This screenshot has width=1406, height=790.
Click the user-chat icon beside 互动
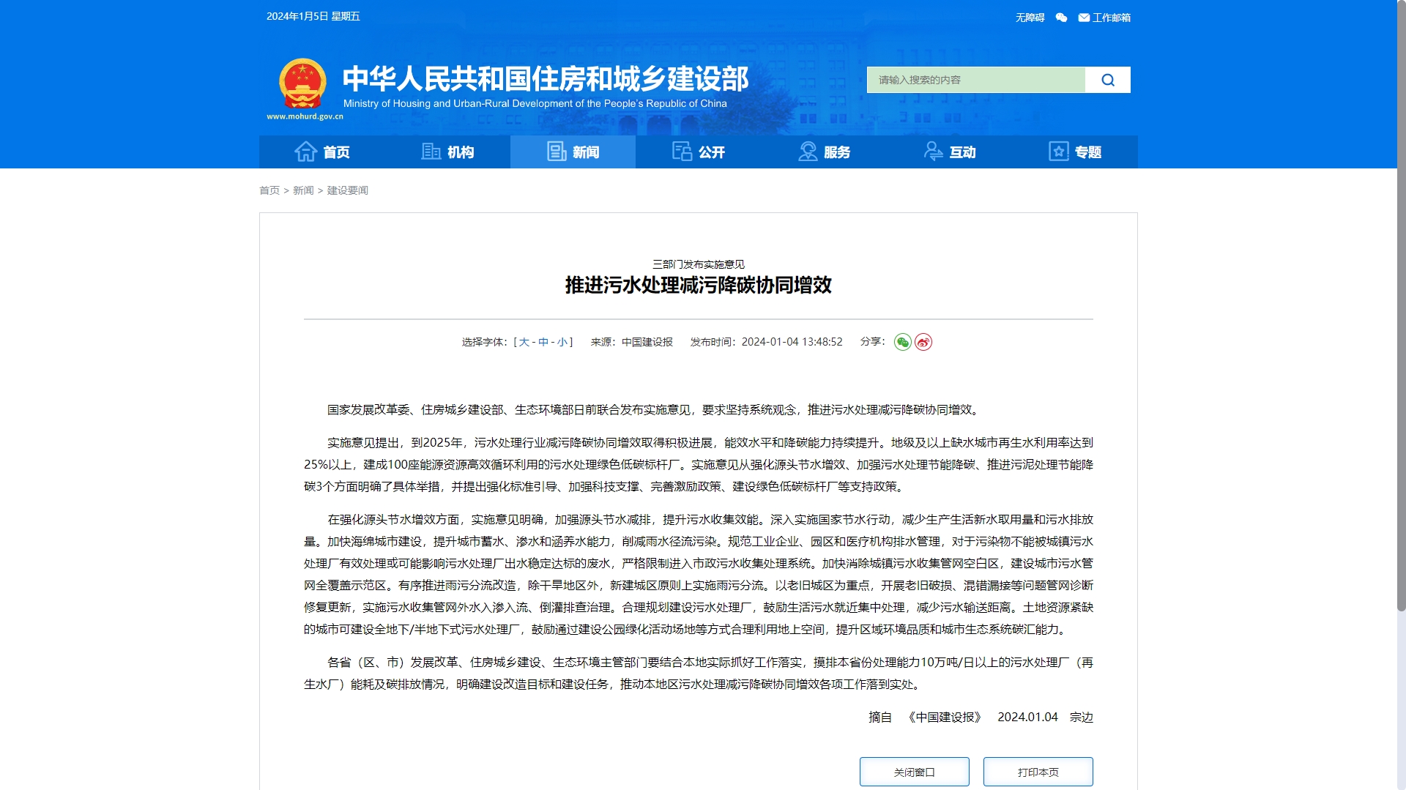click(933, 152)
